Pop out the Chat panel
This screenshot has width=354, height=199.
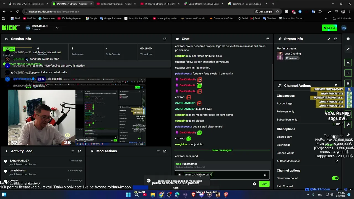pyautogui.click(x=267, y=39)
